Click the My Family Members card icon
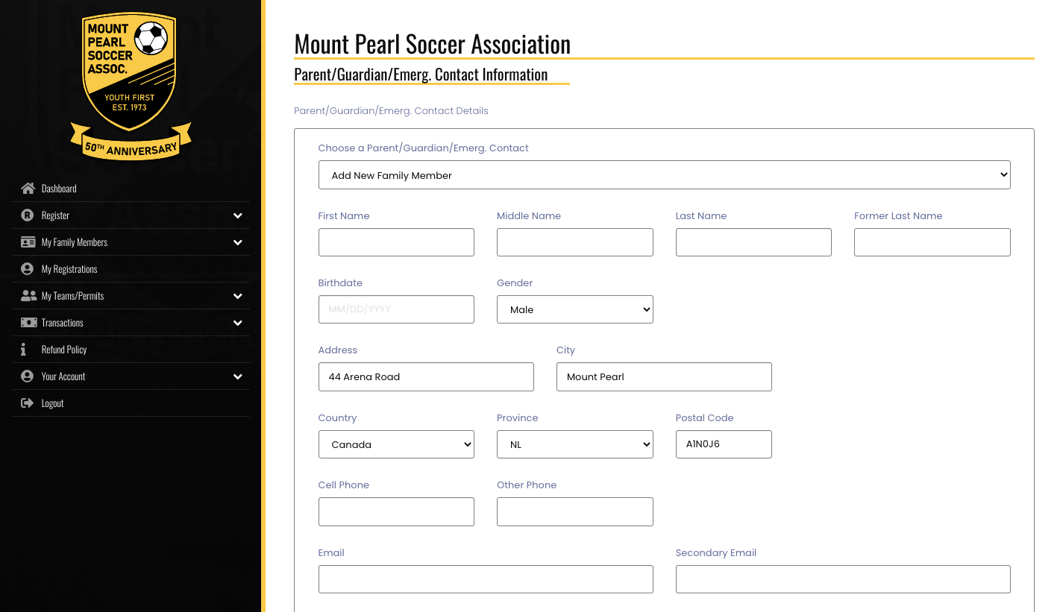This screenshot has width=1063, height=612. 28,242
